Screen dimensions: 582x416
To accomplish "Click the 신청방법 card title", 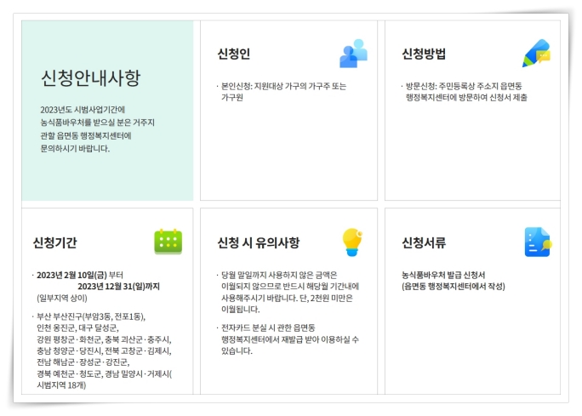I will click(424, 54).
